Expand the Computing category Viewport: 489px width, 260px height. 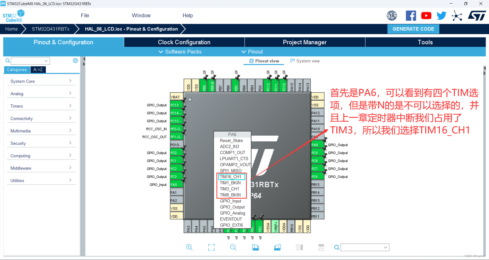pyautogui.click(x=42, y=156)
